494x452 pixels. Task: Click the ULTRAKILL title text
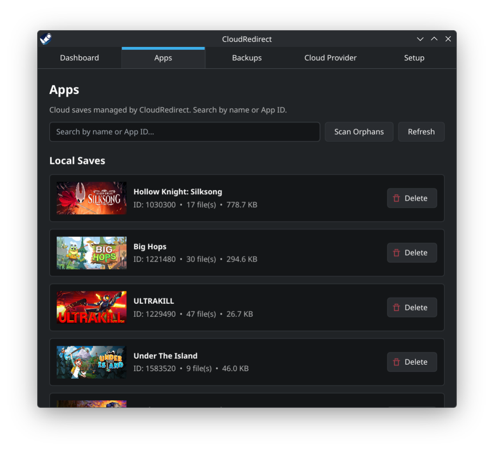tap(154, 301)
